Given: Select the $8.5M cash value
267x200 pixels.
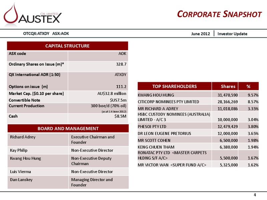Looking at the screenshot, I should point(120,116).
